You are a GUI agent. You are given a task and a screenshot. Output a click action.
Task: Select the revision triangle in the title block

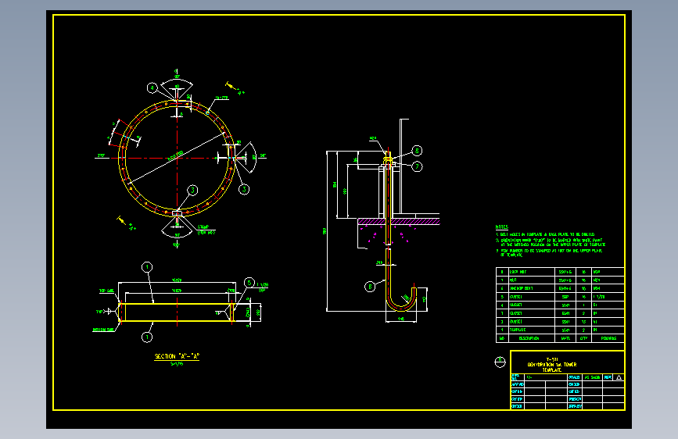tap(619, 377)
